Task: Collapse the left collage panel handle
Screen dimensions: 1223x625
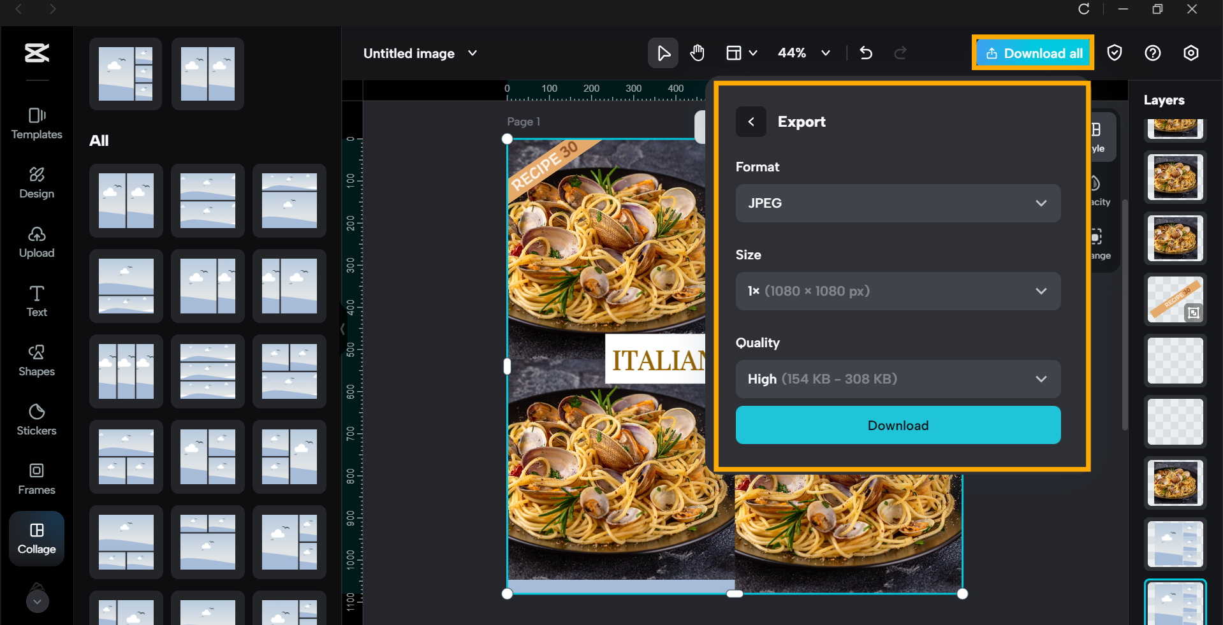Action: pos(342,329)
